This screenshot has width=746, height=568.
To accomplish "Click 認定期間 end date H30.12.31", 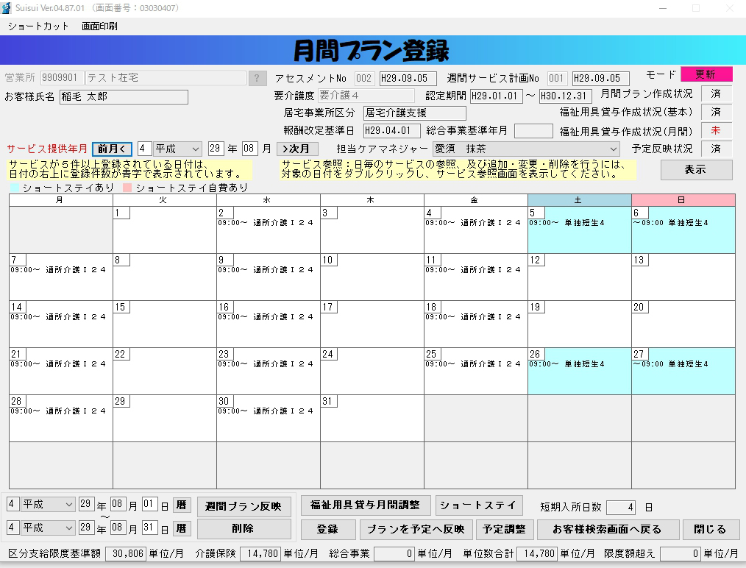I will tap(566, 96).
